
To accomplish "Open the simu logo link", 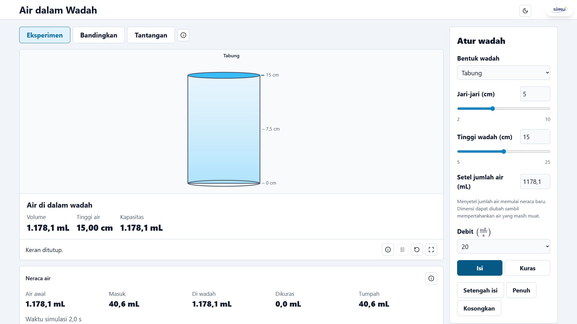I will pos(559,10).
